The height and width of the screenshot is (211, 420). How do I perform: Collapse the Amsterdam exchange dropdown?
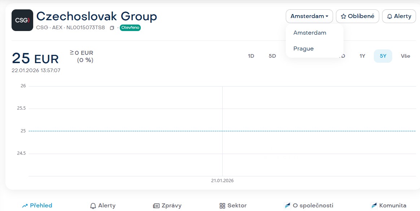click(x=309, y=16)
